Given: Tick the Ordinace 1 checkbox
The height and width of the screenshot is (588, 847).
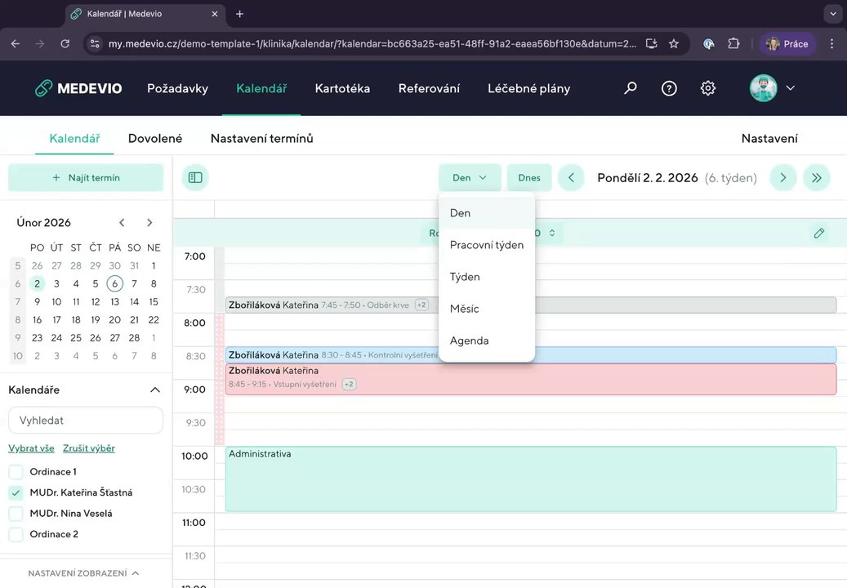Looking at the screenshot, I should pos(16,472).
